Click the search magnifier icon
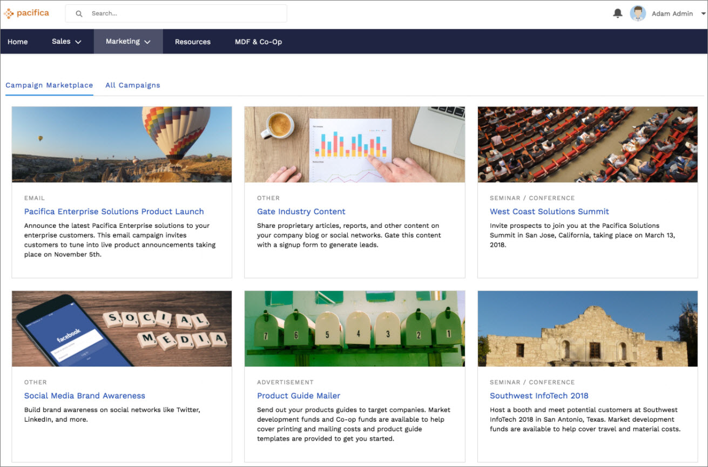This screenshot has height=467, width=708. coord(79,13)
